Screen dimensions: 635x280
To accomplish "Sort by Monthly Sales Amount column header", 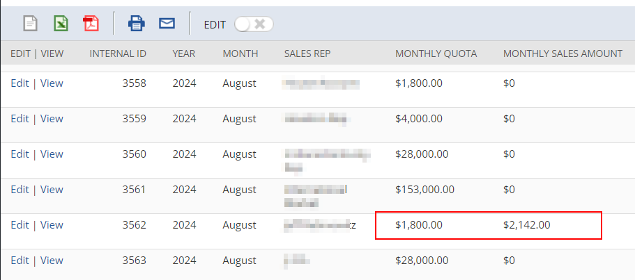I will 563,53.
